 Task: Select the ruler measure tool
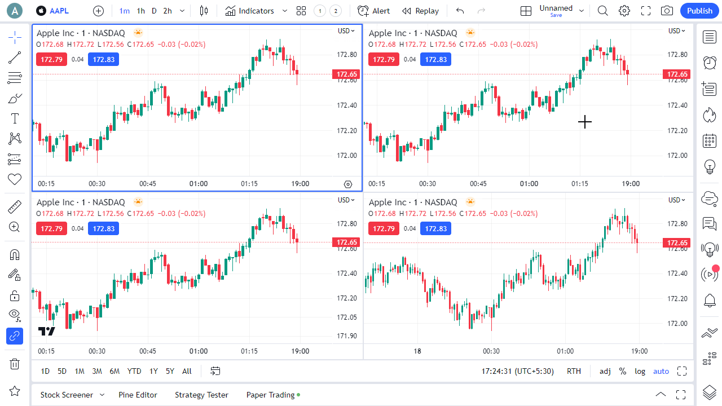click(15, 207)
